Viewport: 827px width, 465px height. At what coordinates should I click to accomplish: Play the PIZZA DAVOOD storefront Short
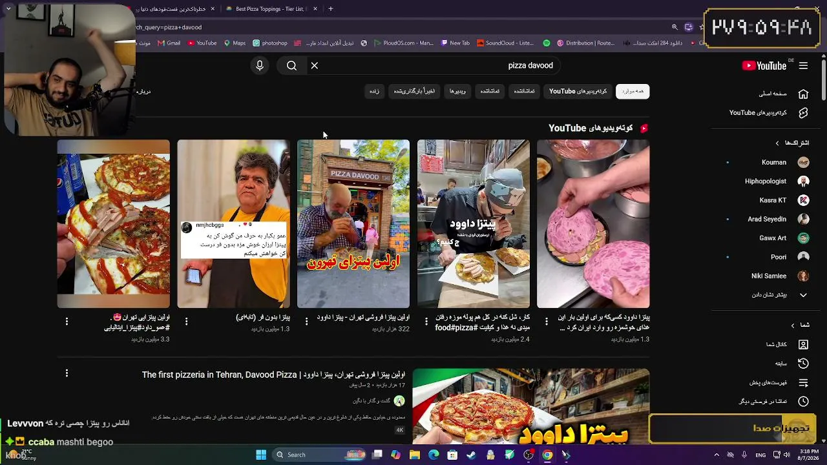(353, 223)
